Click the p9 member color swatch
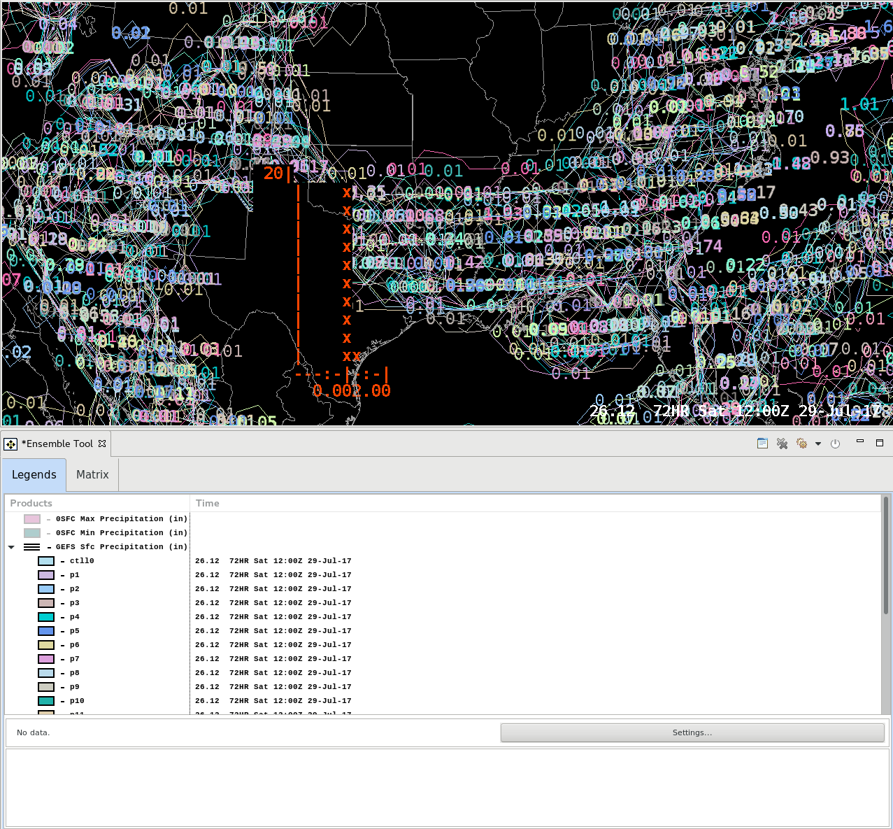The image size is (893, 829). 46,687
